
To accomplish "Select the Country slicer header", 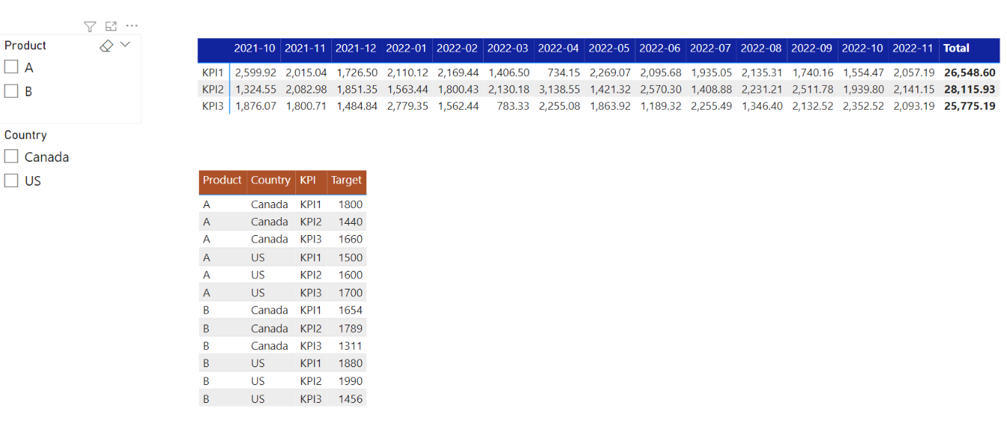I will [25, 135].
